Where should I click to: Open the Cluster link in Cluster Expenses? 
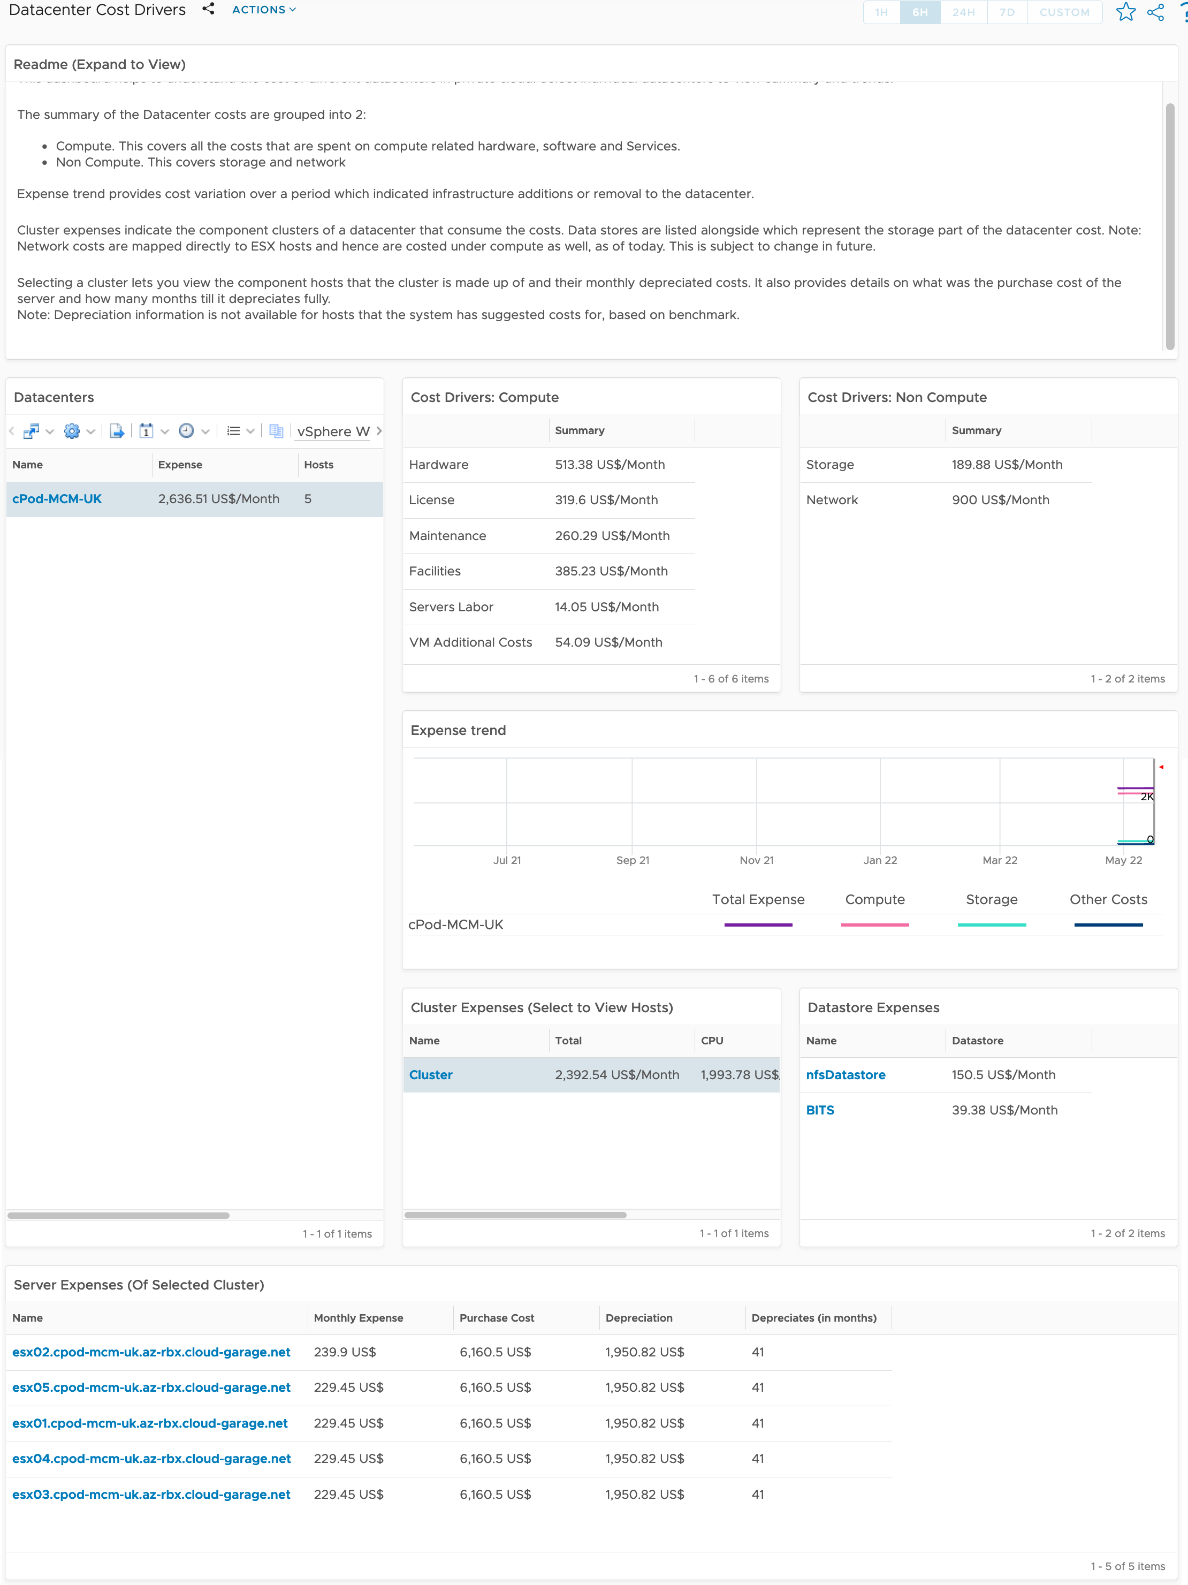(x=431, y=1075)
